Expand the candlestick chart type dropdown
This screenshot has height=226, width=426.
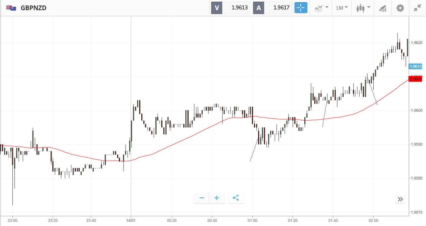363,8
